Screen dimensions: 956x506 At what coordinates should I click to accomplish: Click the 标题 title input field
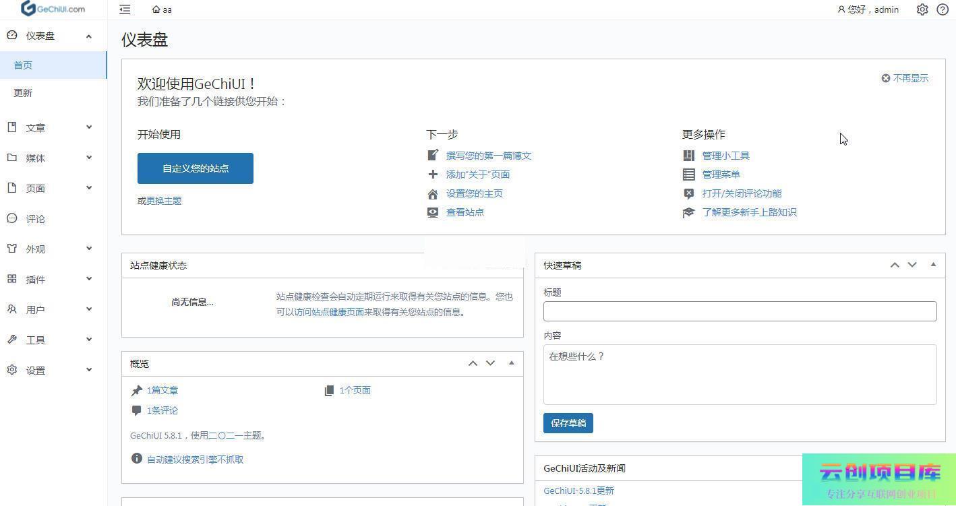point(740,311)
